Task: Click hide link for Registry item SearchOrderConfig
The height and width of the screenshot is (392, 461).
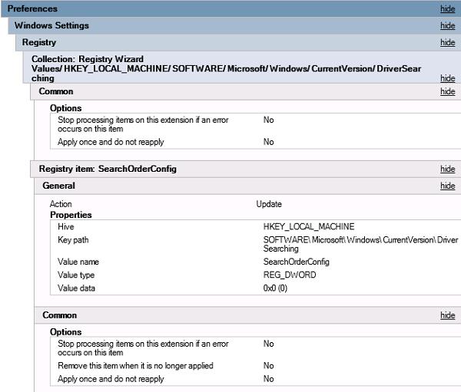Action: point(447,170)
